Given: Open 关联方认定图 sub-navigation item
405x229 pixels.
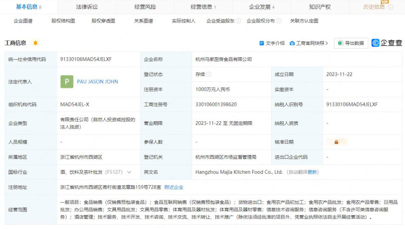Looking at the screenshot, I should [x=304, y=21].
